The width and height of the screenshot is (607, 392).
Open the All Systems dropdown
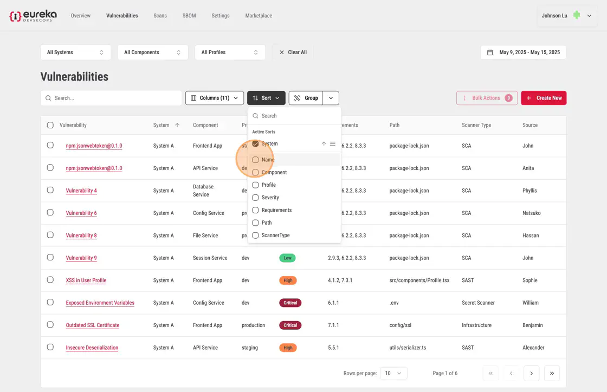click(75, 53)
